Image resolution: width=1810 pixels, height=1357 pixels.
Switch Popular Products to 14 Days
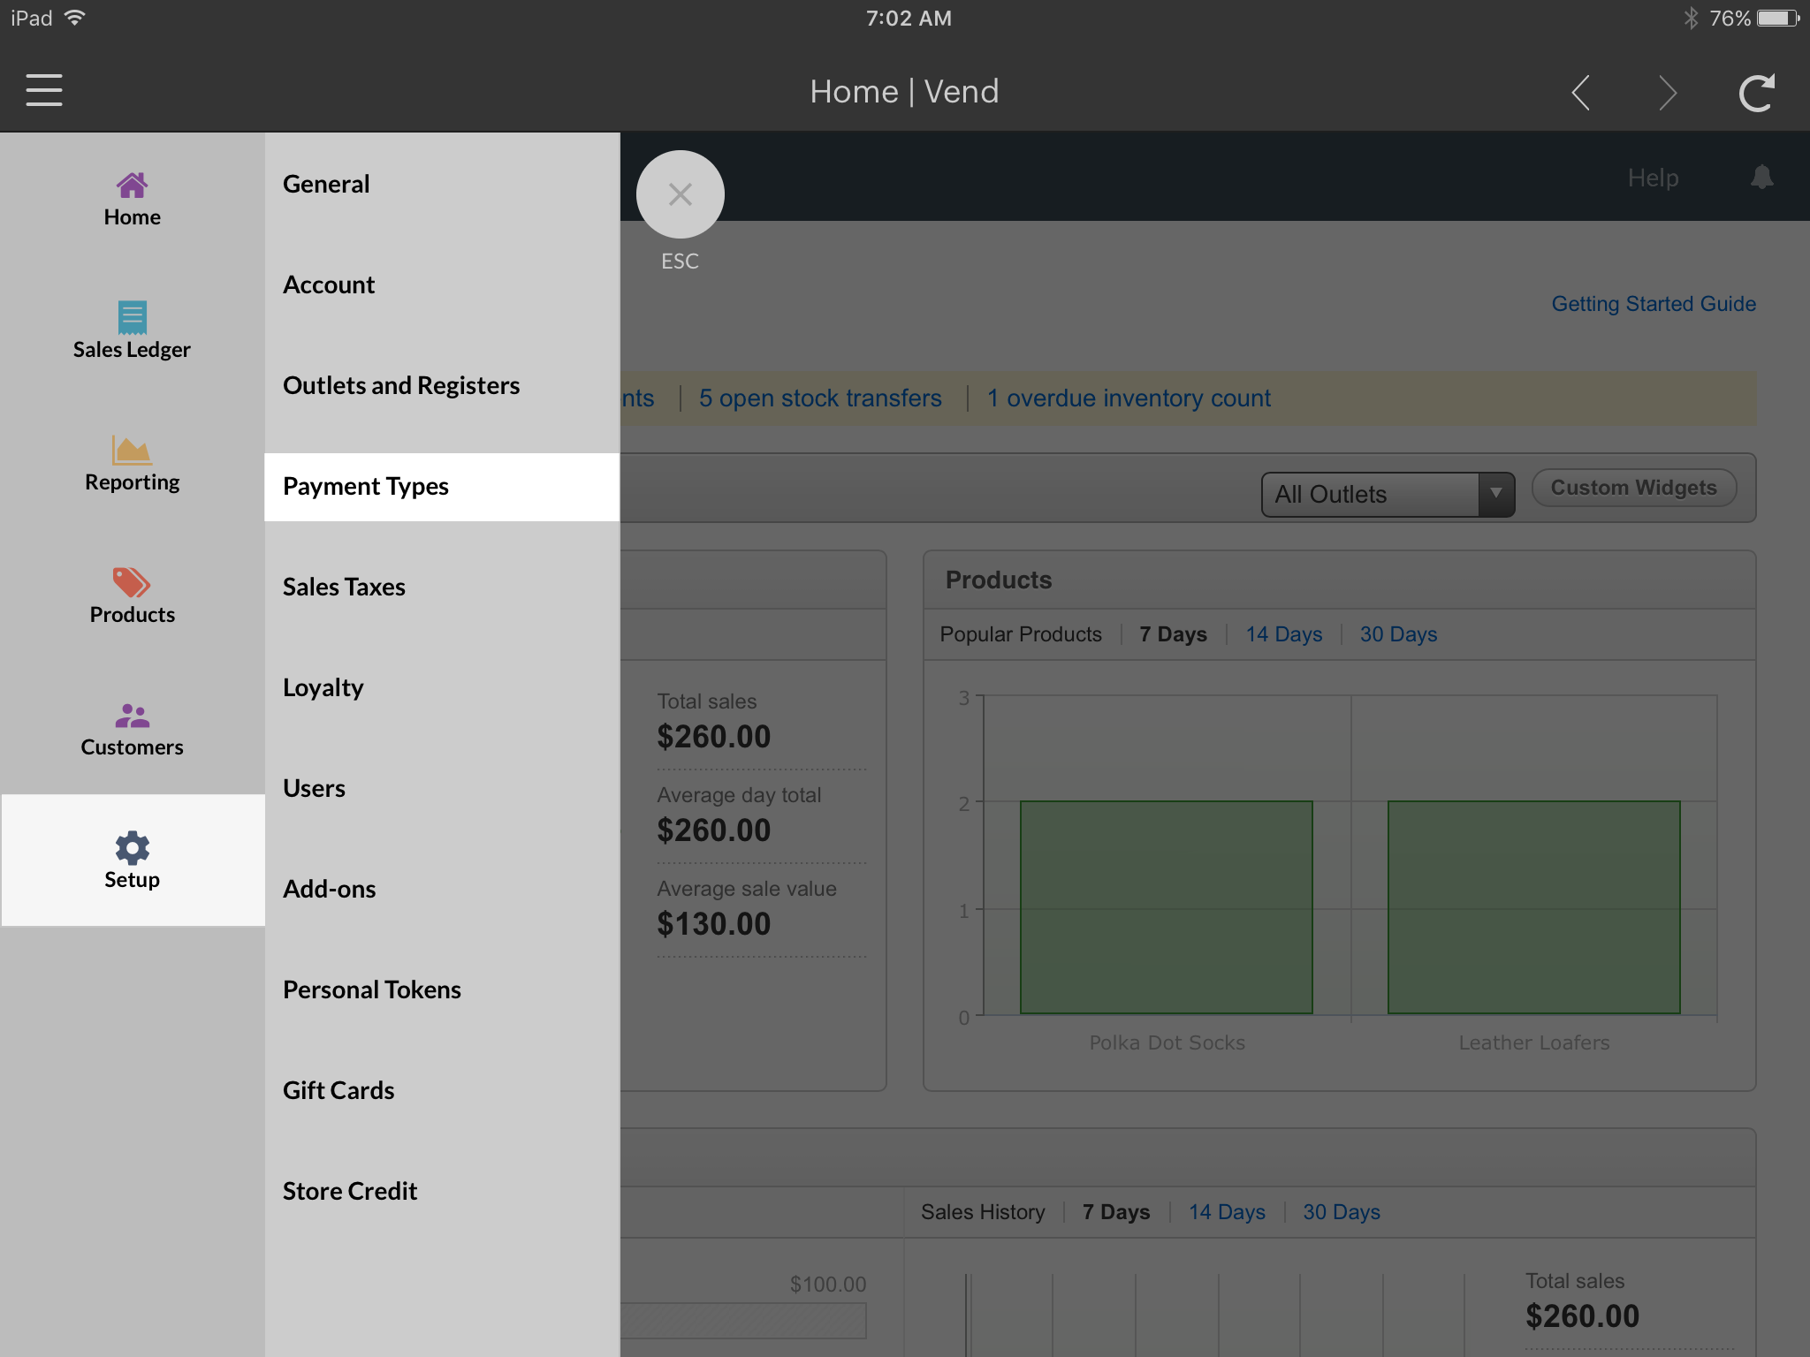click(1283, 634)
